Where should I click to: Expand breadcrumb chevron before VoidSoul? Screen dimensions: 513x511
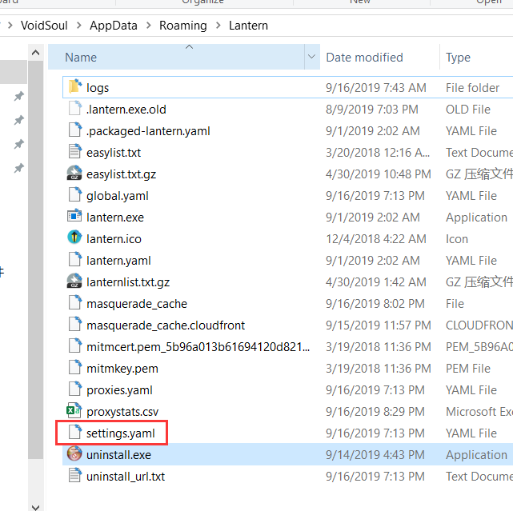tap(10, 25)
